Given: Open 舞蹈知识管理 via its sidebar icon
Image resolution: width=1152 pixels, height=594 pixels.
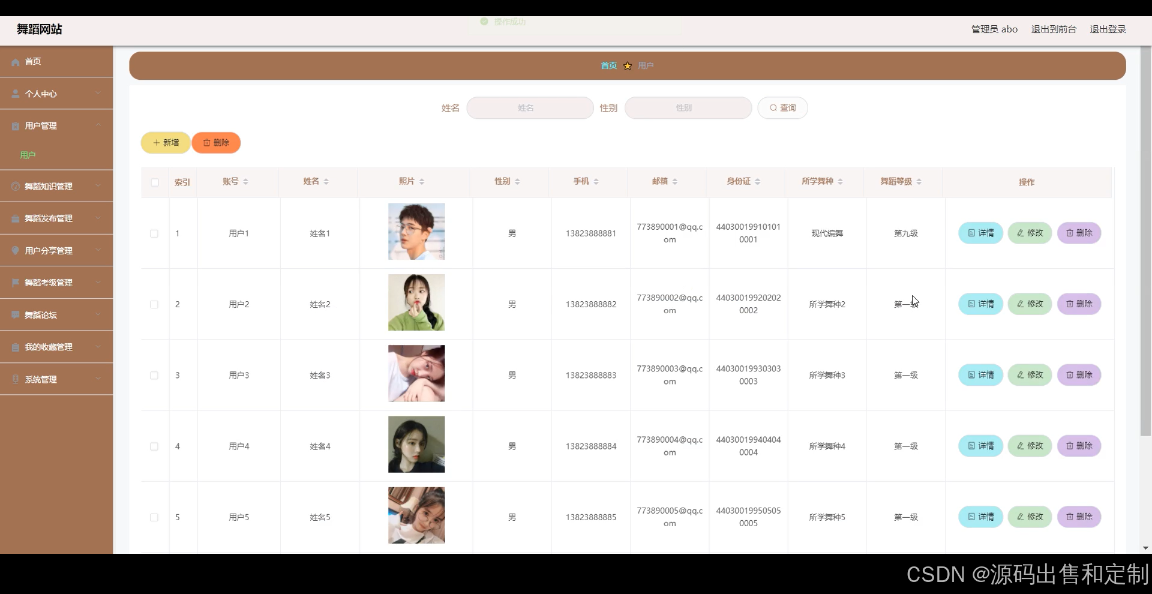Looking at the screenshot, I should tap(14, 186).
